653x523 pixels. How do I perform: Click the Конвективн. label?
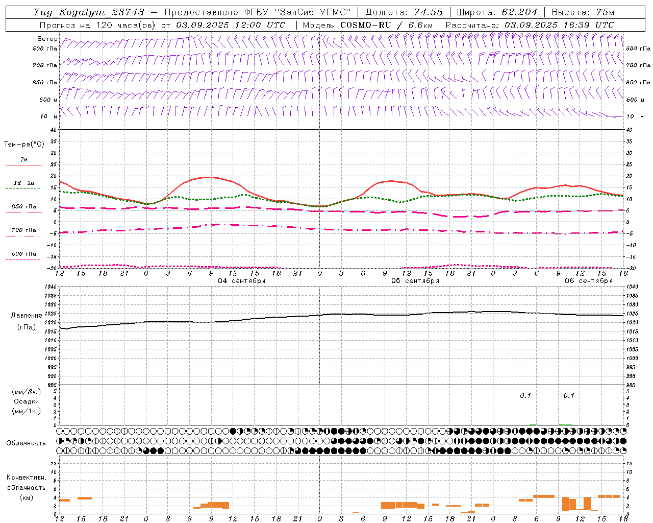click(27, 478)
